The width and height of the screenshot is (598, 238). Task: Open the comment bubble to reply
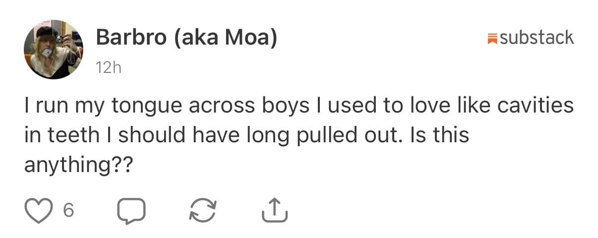[x=131, y=211]
